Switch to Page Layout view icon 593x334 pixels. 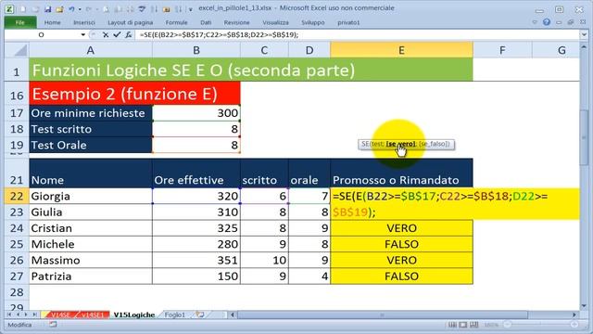tap(463, 325)
